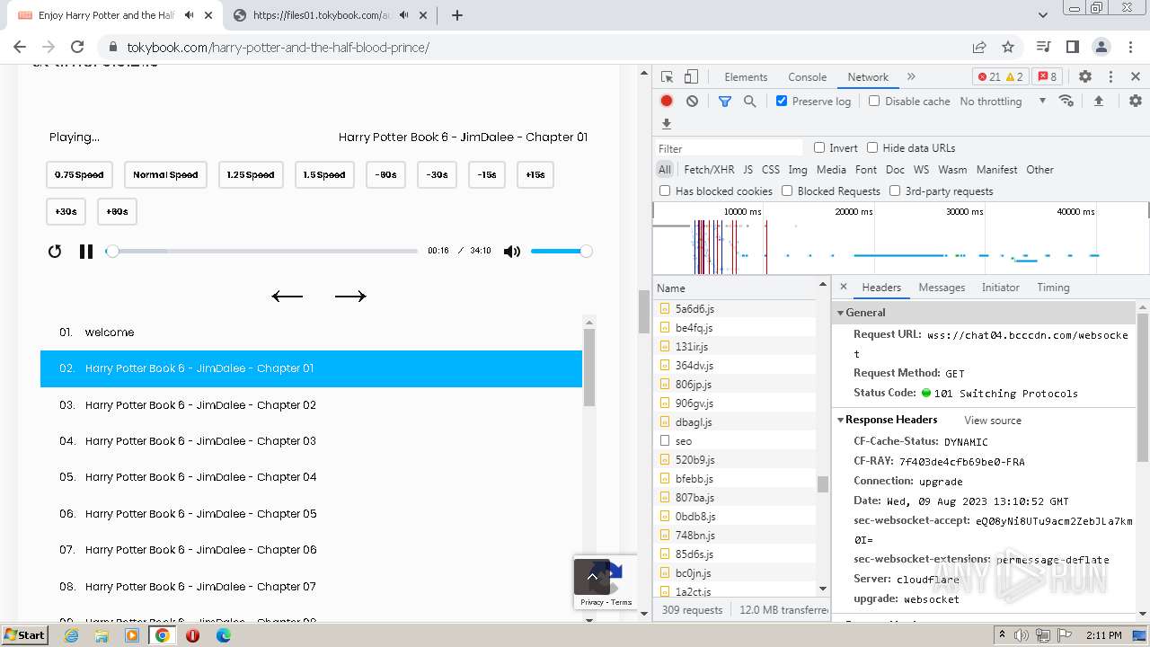Click the scroll-to-top chevron button
The image size is (1150, 647).
tap(592, 577)
